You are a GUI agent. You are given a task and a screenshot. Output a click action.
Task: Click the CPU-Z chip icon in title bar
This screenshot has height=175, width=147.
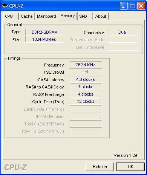click(5, 6)
